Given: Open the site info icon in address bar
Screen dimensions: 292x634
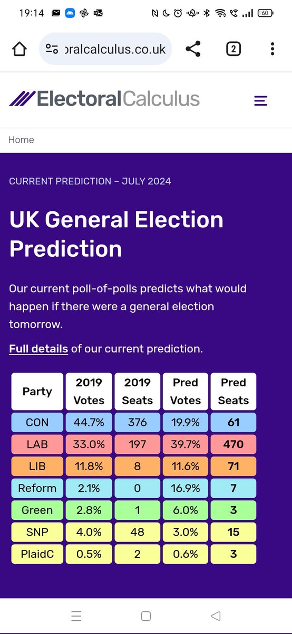Looking at the screenshot, I should tap(52, 49).
